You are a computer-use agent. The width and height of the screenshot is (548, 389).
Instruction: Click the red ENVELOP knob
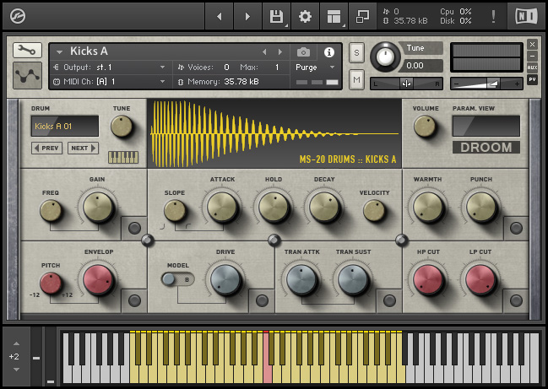point(98,280)
